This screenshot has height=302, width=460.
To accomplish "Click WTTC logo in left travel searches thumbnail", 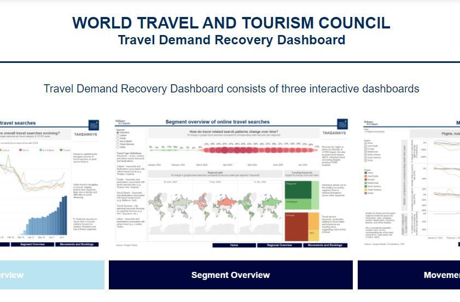I will pos(94,125).
